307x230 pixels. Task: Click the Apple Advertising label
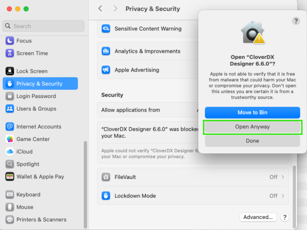click(x=137, y=70)
